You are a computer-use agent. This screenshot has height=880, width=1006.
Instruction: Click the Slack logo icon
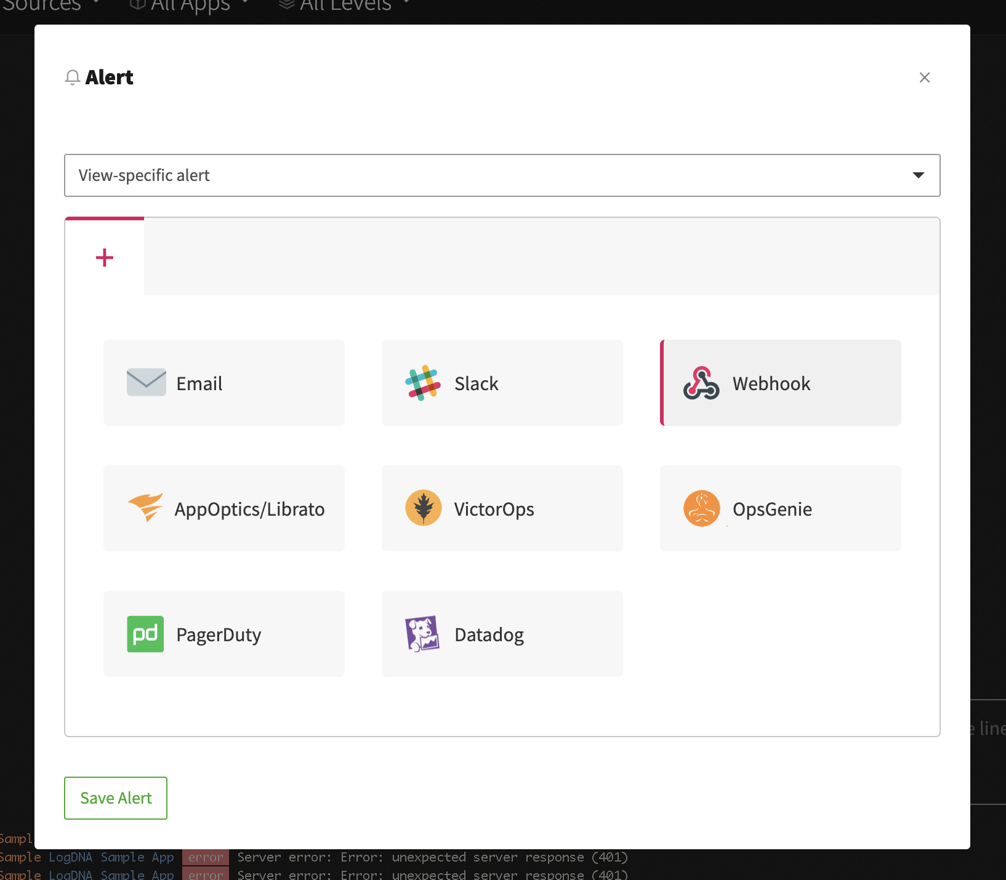point(423,383)
